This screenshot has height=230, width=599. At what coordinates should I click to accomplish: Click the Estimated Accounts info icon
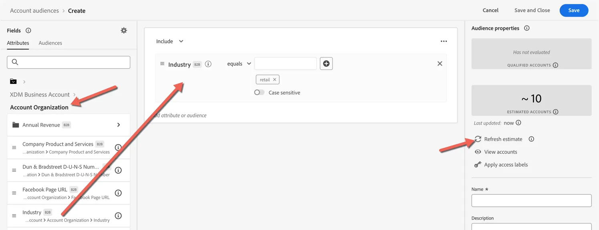click(x=556, y=112)
